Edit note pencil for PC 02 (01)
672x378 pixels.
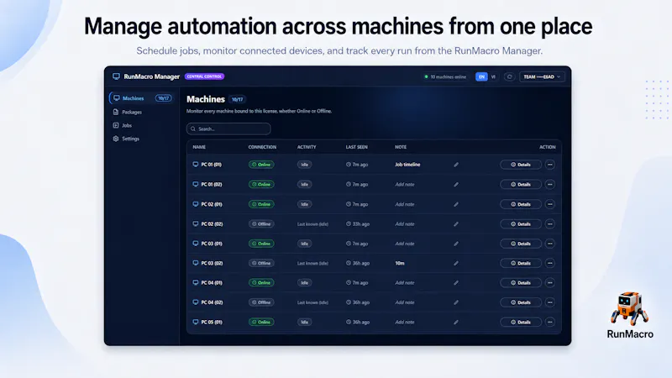coord(456,204)
